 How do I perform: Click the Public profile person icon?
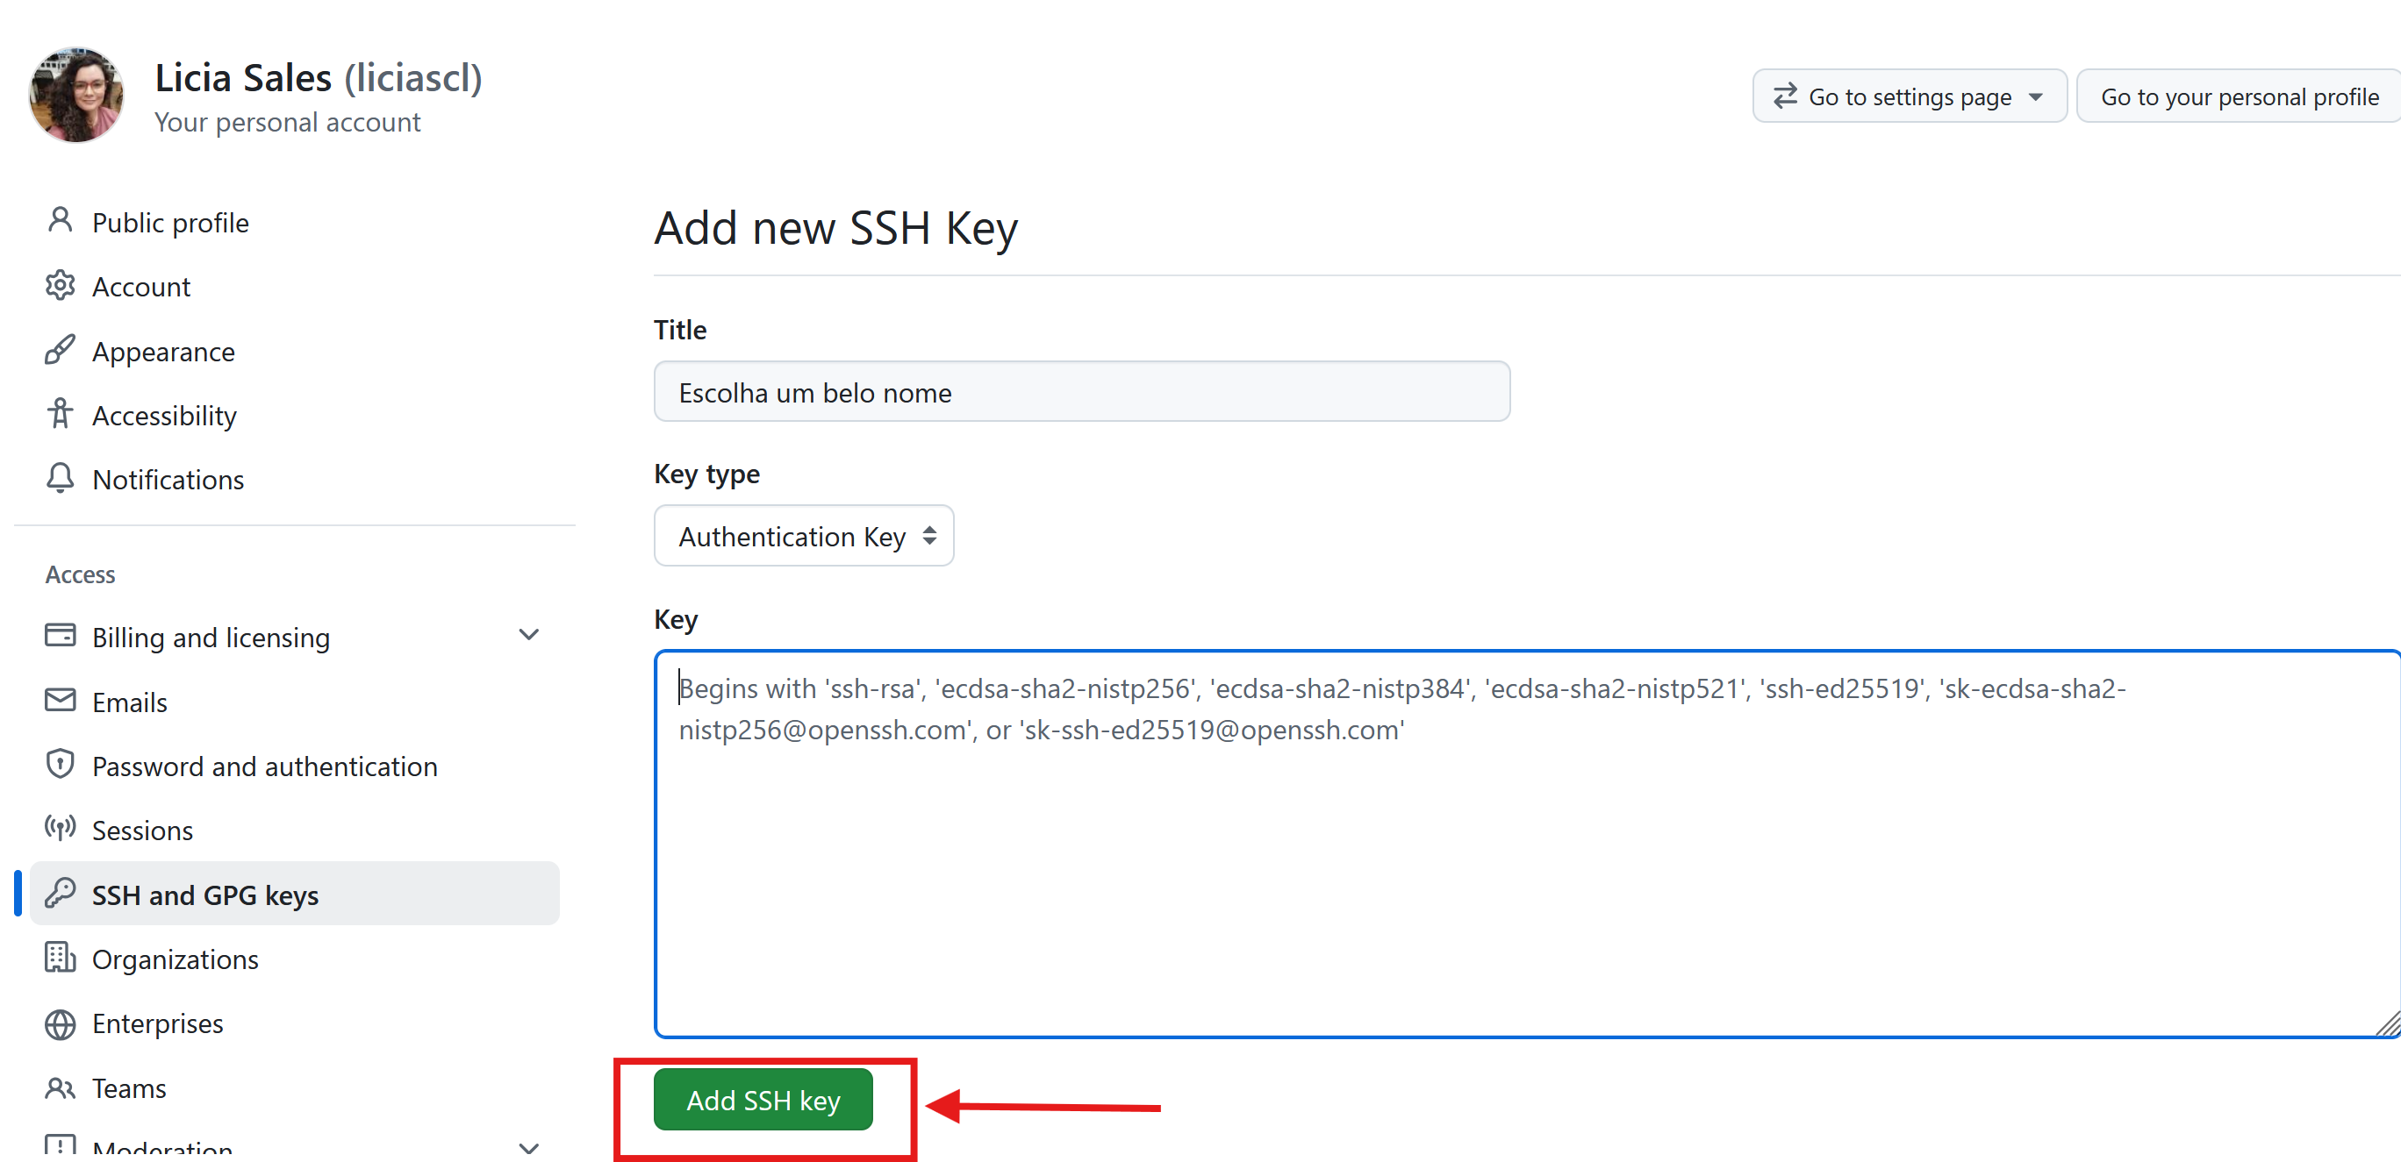(60, 222)
